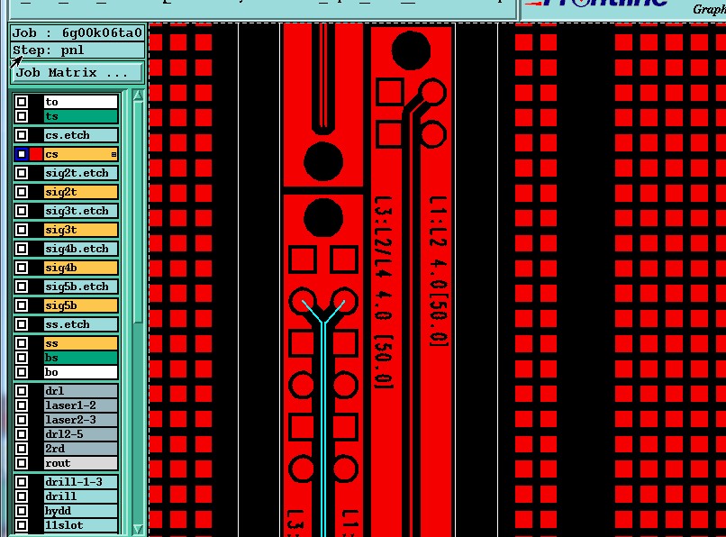Enable the drl2-5 layer checkbox
This screenshot has height=537, width=726.
pos(22,434)
